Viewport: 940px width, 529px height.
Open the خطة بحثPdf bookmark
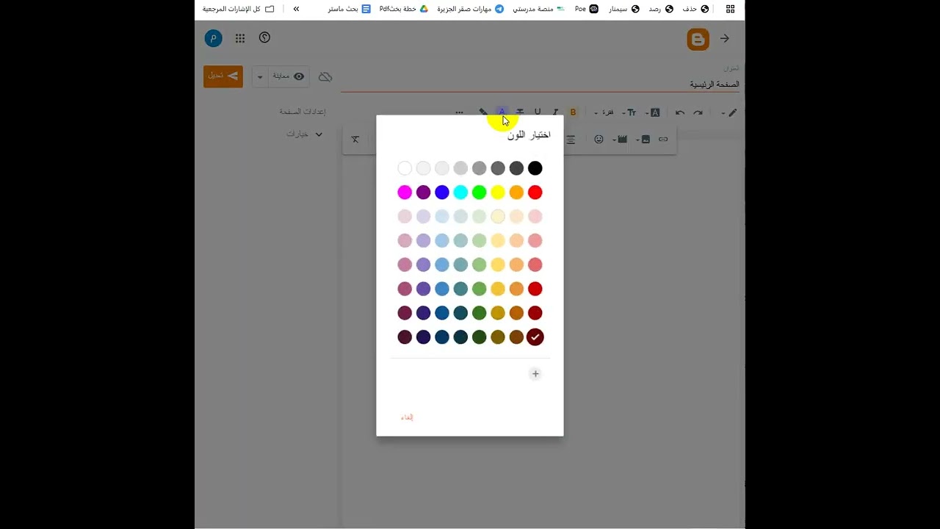coord(404,9)
